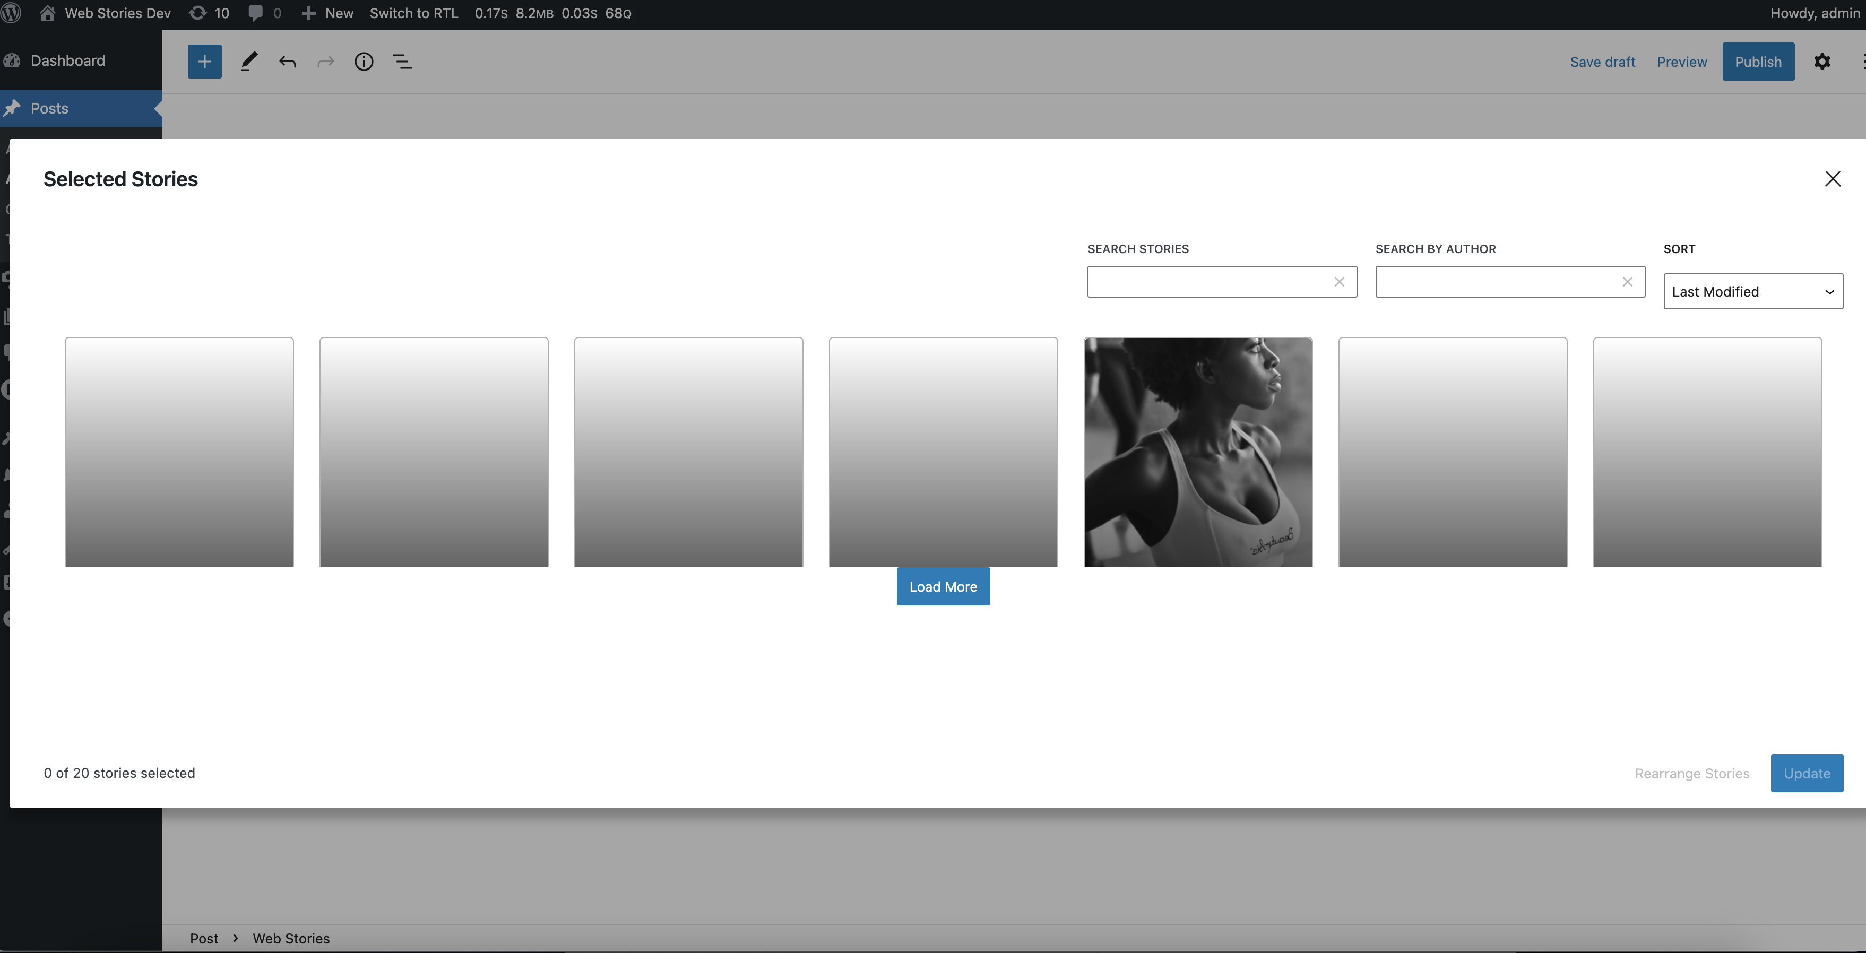Click the Publish button
This screenshot has height=953, width=1866.
(1758, 61)
